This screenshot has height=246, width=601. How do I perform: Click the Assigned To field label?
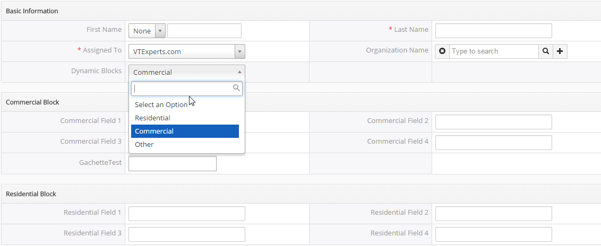click(100, 50)
